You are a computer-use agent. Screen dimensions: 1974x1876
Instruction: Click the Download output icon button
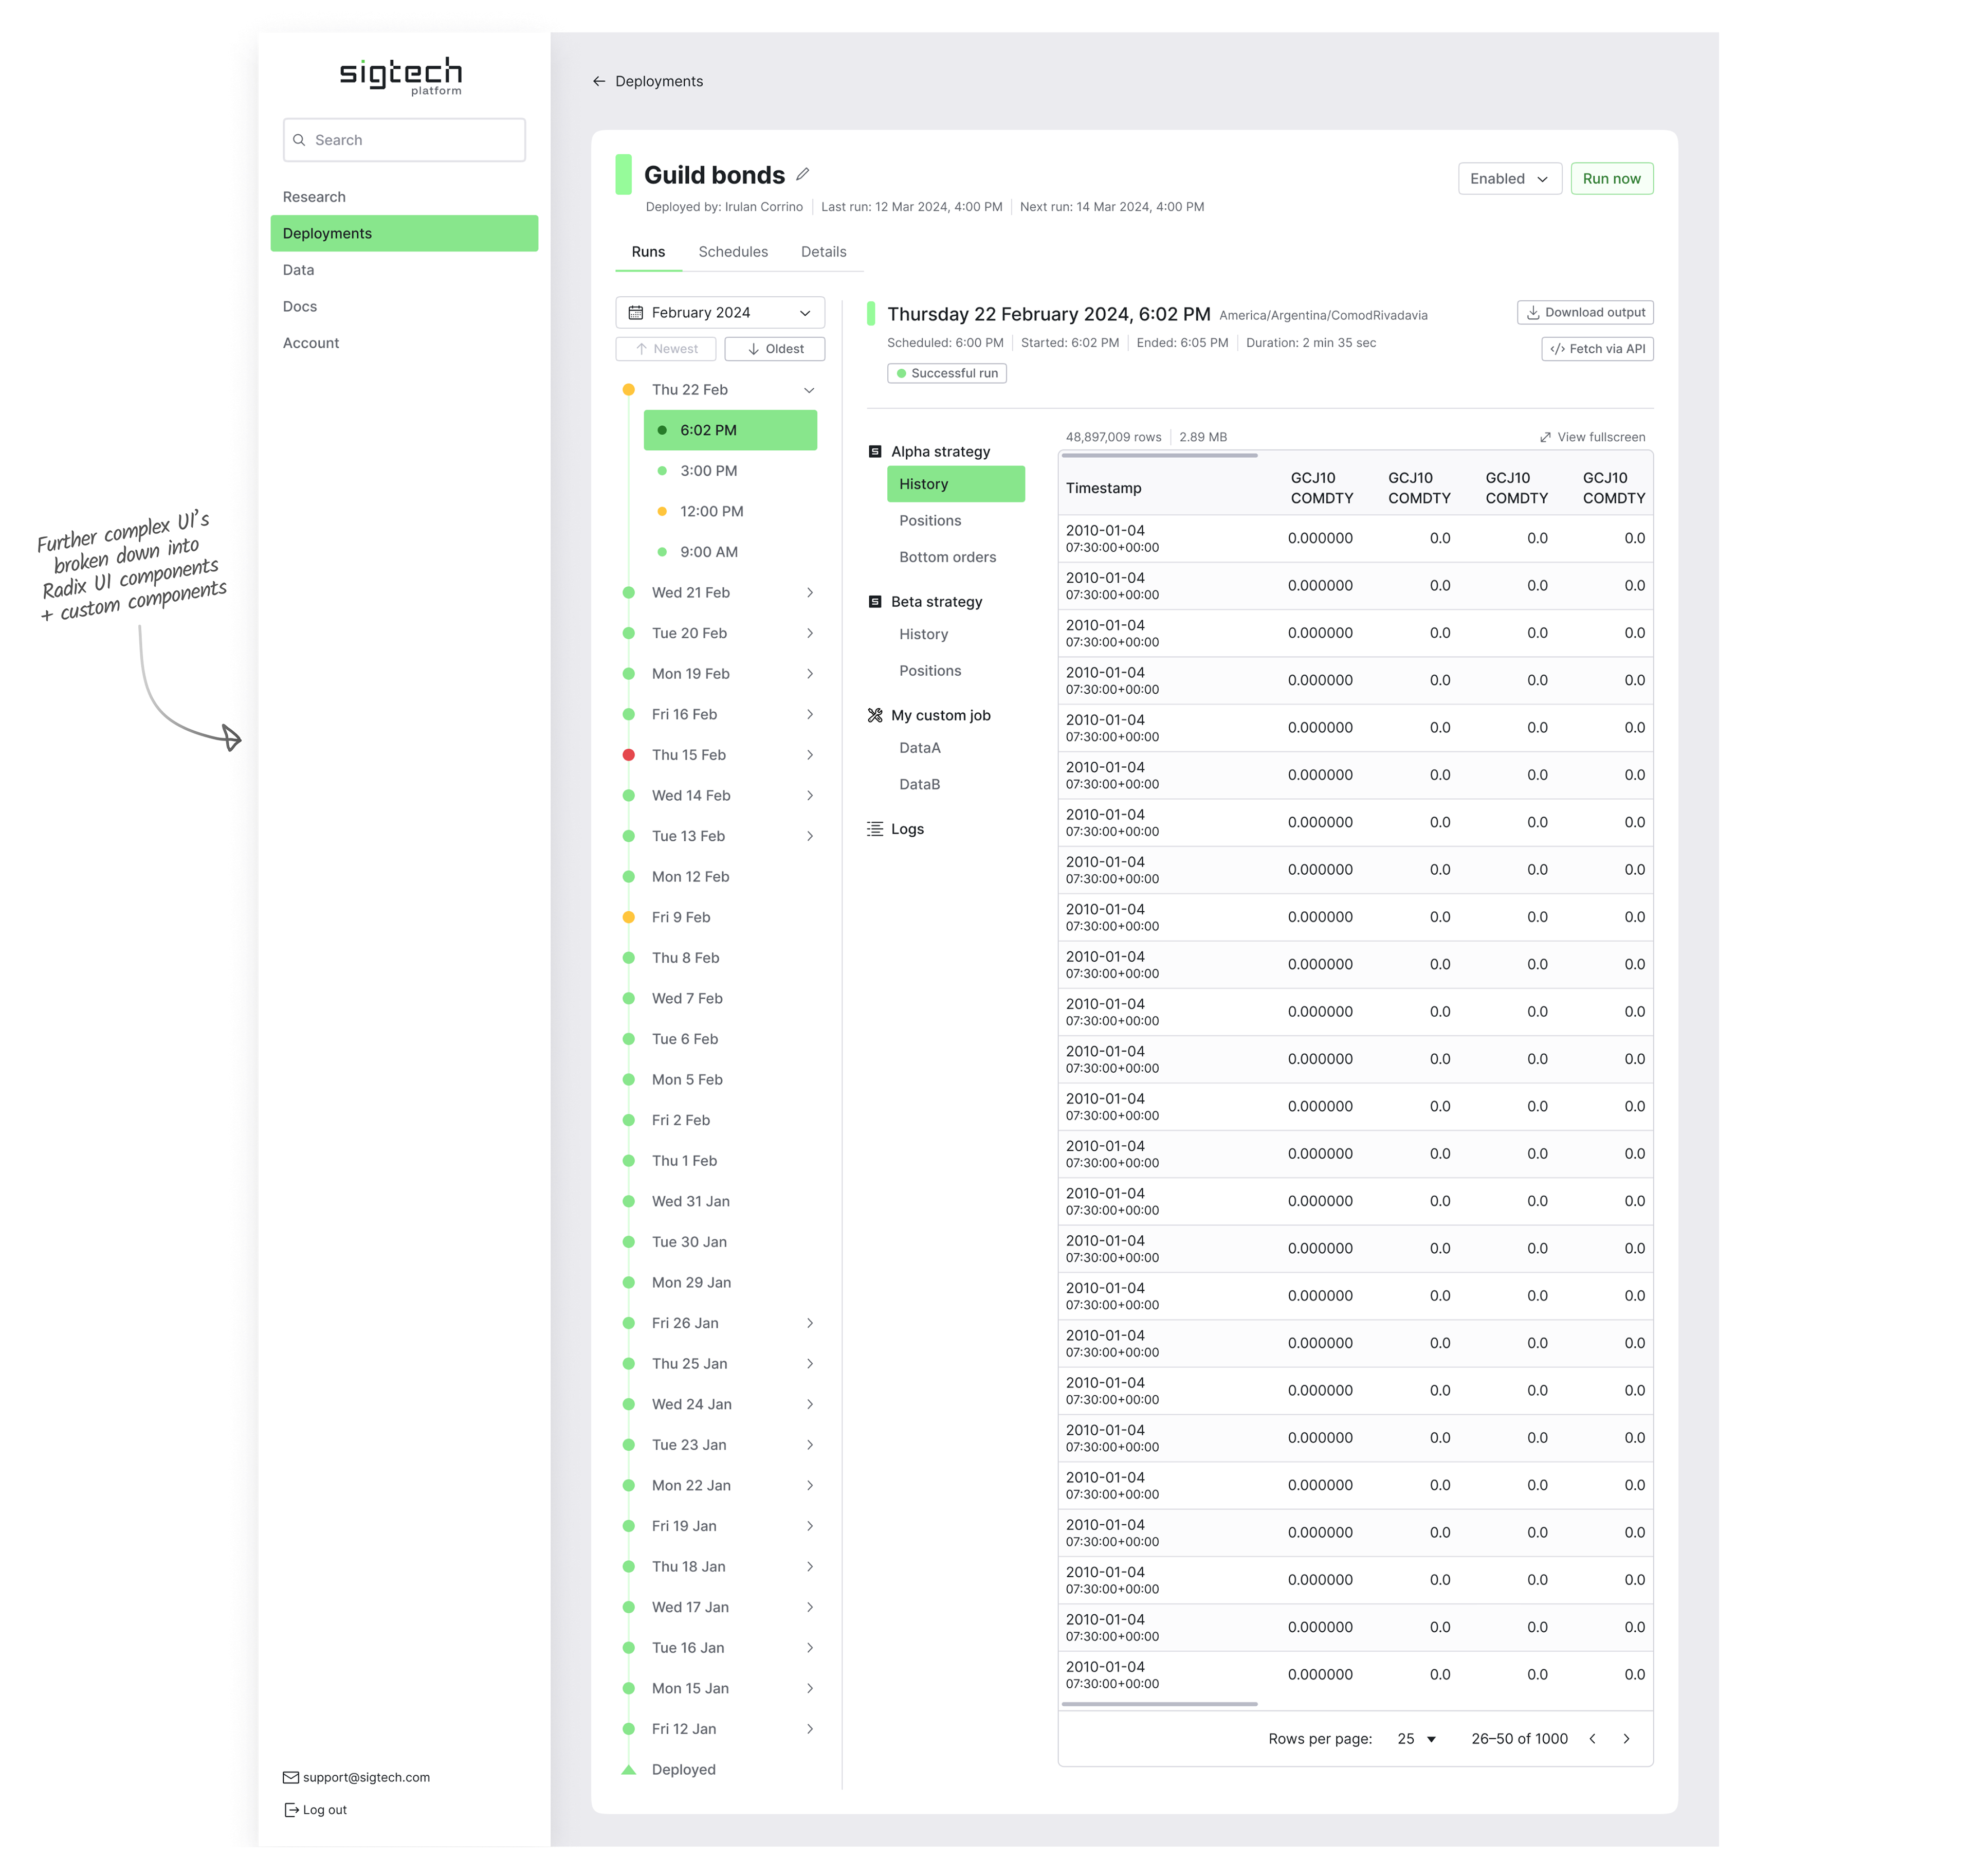[x=1533, y=313]
